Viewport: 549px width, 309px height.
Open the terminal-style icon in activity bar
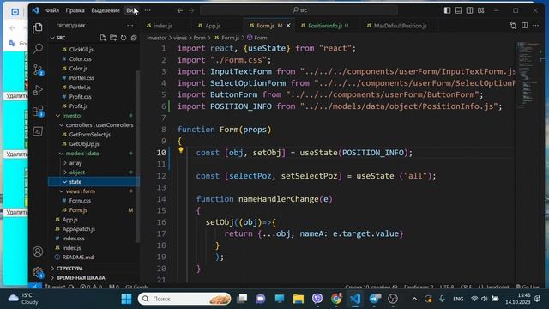(38, 131)
